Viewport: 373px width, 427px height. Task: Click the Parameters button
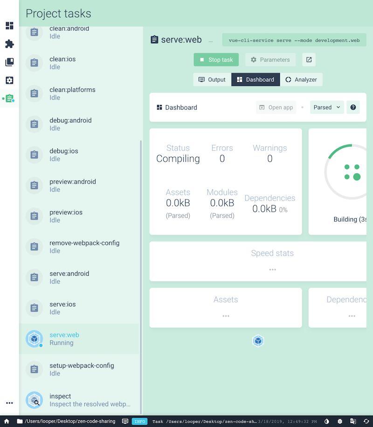[x=270, y=60]
